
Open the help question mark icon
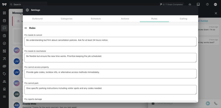pos(207,4)
